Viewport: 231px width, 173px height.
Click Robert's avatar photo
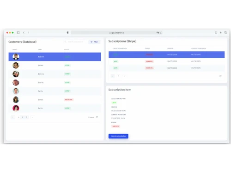pos(16,57)
